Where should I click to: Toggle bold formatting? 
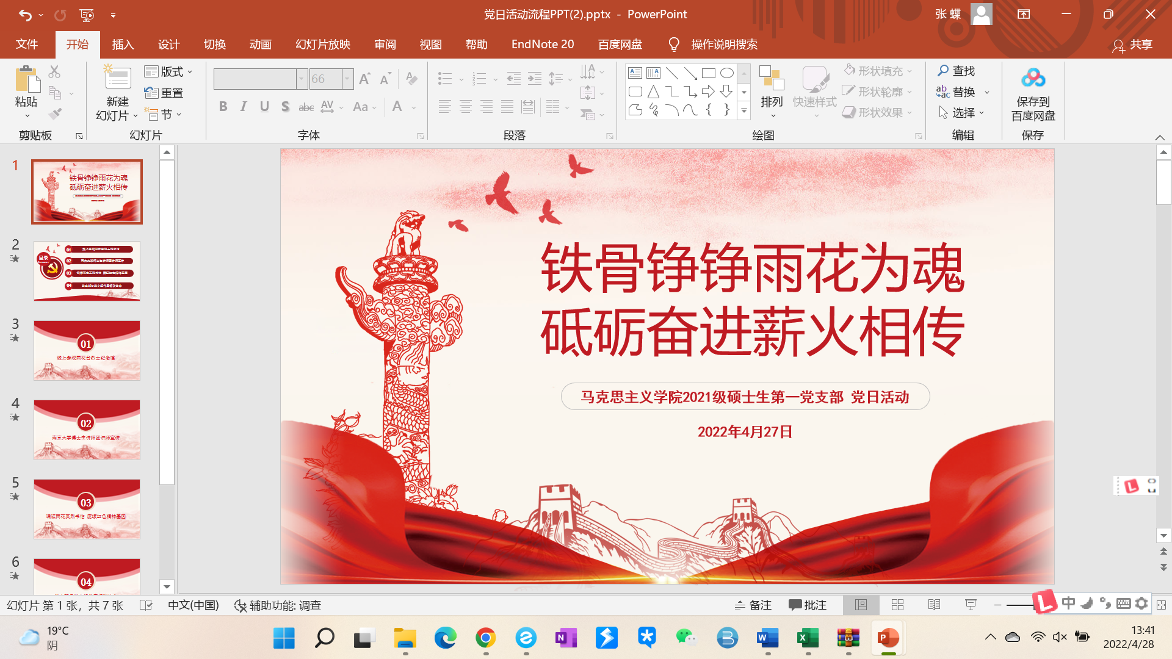(x=223, y=107)
